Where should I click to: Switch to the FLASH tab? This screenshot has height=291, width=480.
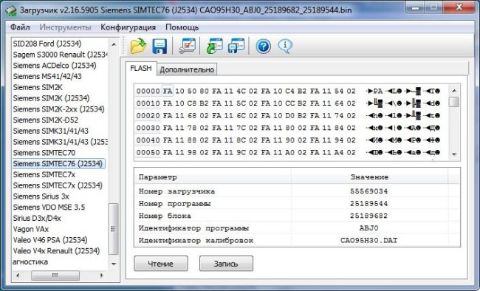coord(141,68)
